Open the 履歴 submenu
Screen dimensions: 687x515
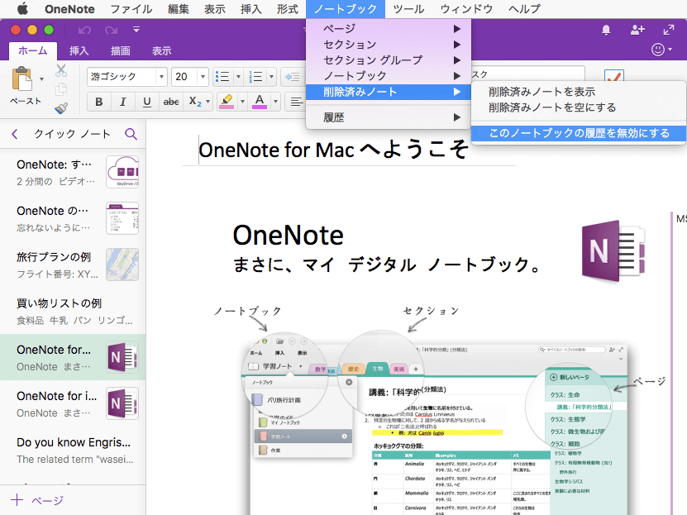click(x=389, y=117)
